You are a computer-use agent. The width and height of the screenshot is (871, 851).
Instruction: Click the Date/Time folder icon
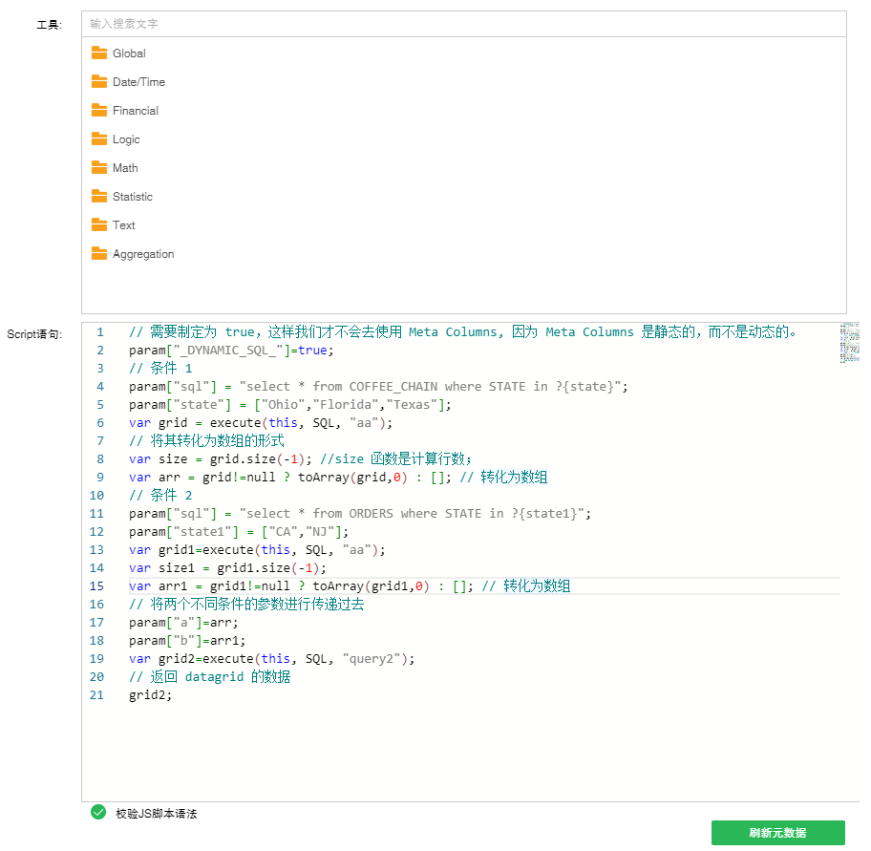click(x=99, y=81)
